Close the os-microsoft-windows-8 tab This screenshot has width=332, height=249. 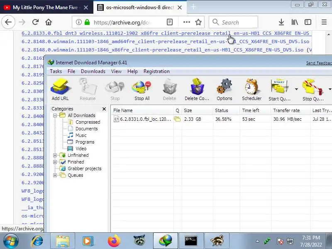click(x=180, y=7)
